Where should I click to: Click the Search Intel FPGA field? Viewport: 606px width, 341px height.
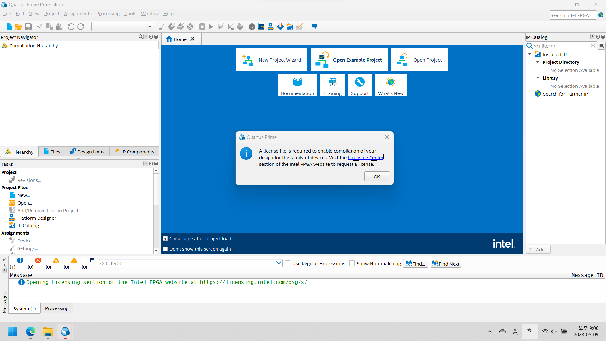[x=572, y=15]
